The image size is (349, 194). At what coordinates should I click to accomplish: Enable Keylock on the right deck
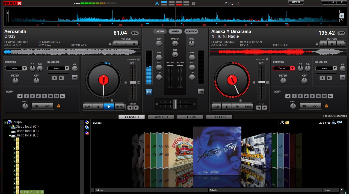click(267, 59)
